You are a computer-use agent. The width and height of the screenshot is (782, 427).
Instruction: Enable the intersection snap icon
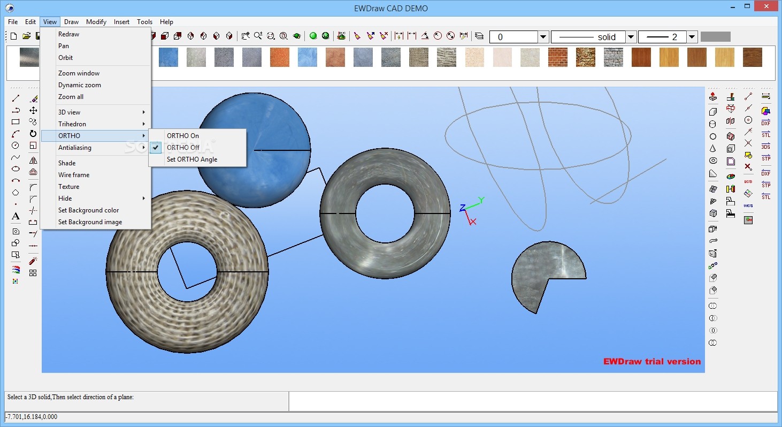[x=748, y=143]
